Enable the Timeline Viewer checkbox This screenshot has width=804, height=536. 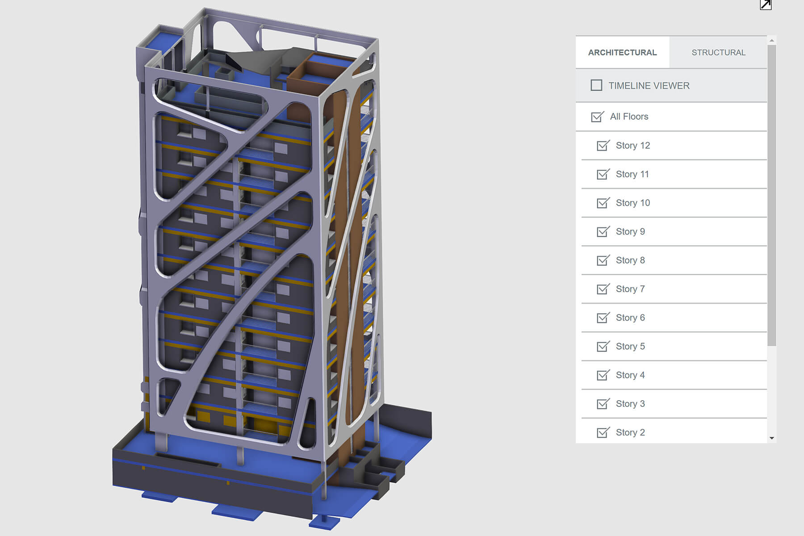pos(596,85)
